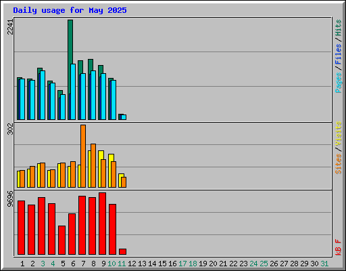Select the cyan pages bar for day 6
Screen dimensions: 346x271
(x=73, y=91)
